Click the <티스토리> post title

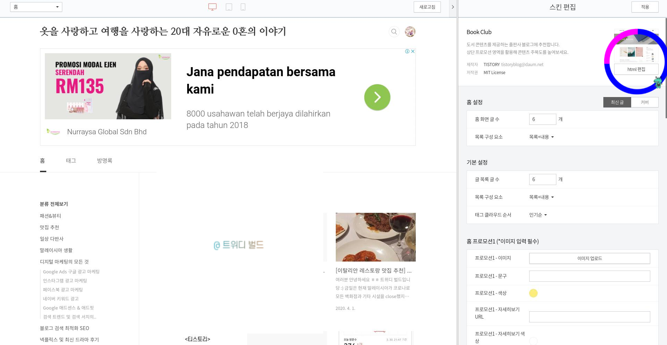197,339
